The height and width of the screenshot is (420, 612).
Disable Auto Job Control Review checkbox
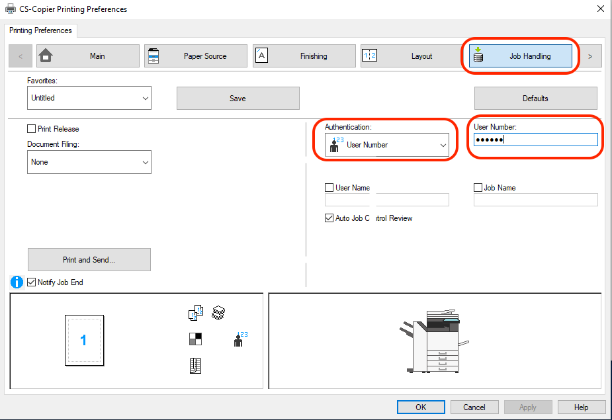coord(329,218)
